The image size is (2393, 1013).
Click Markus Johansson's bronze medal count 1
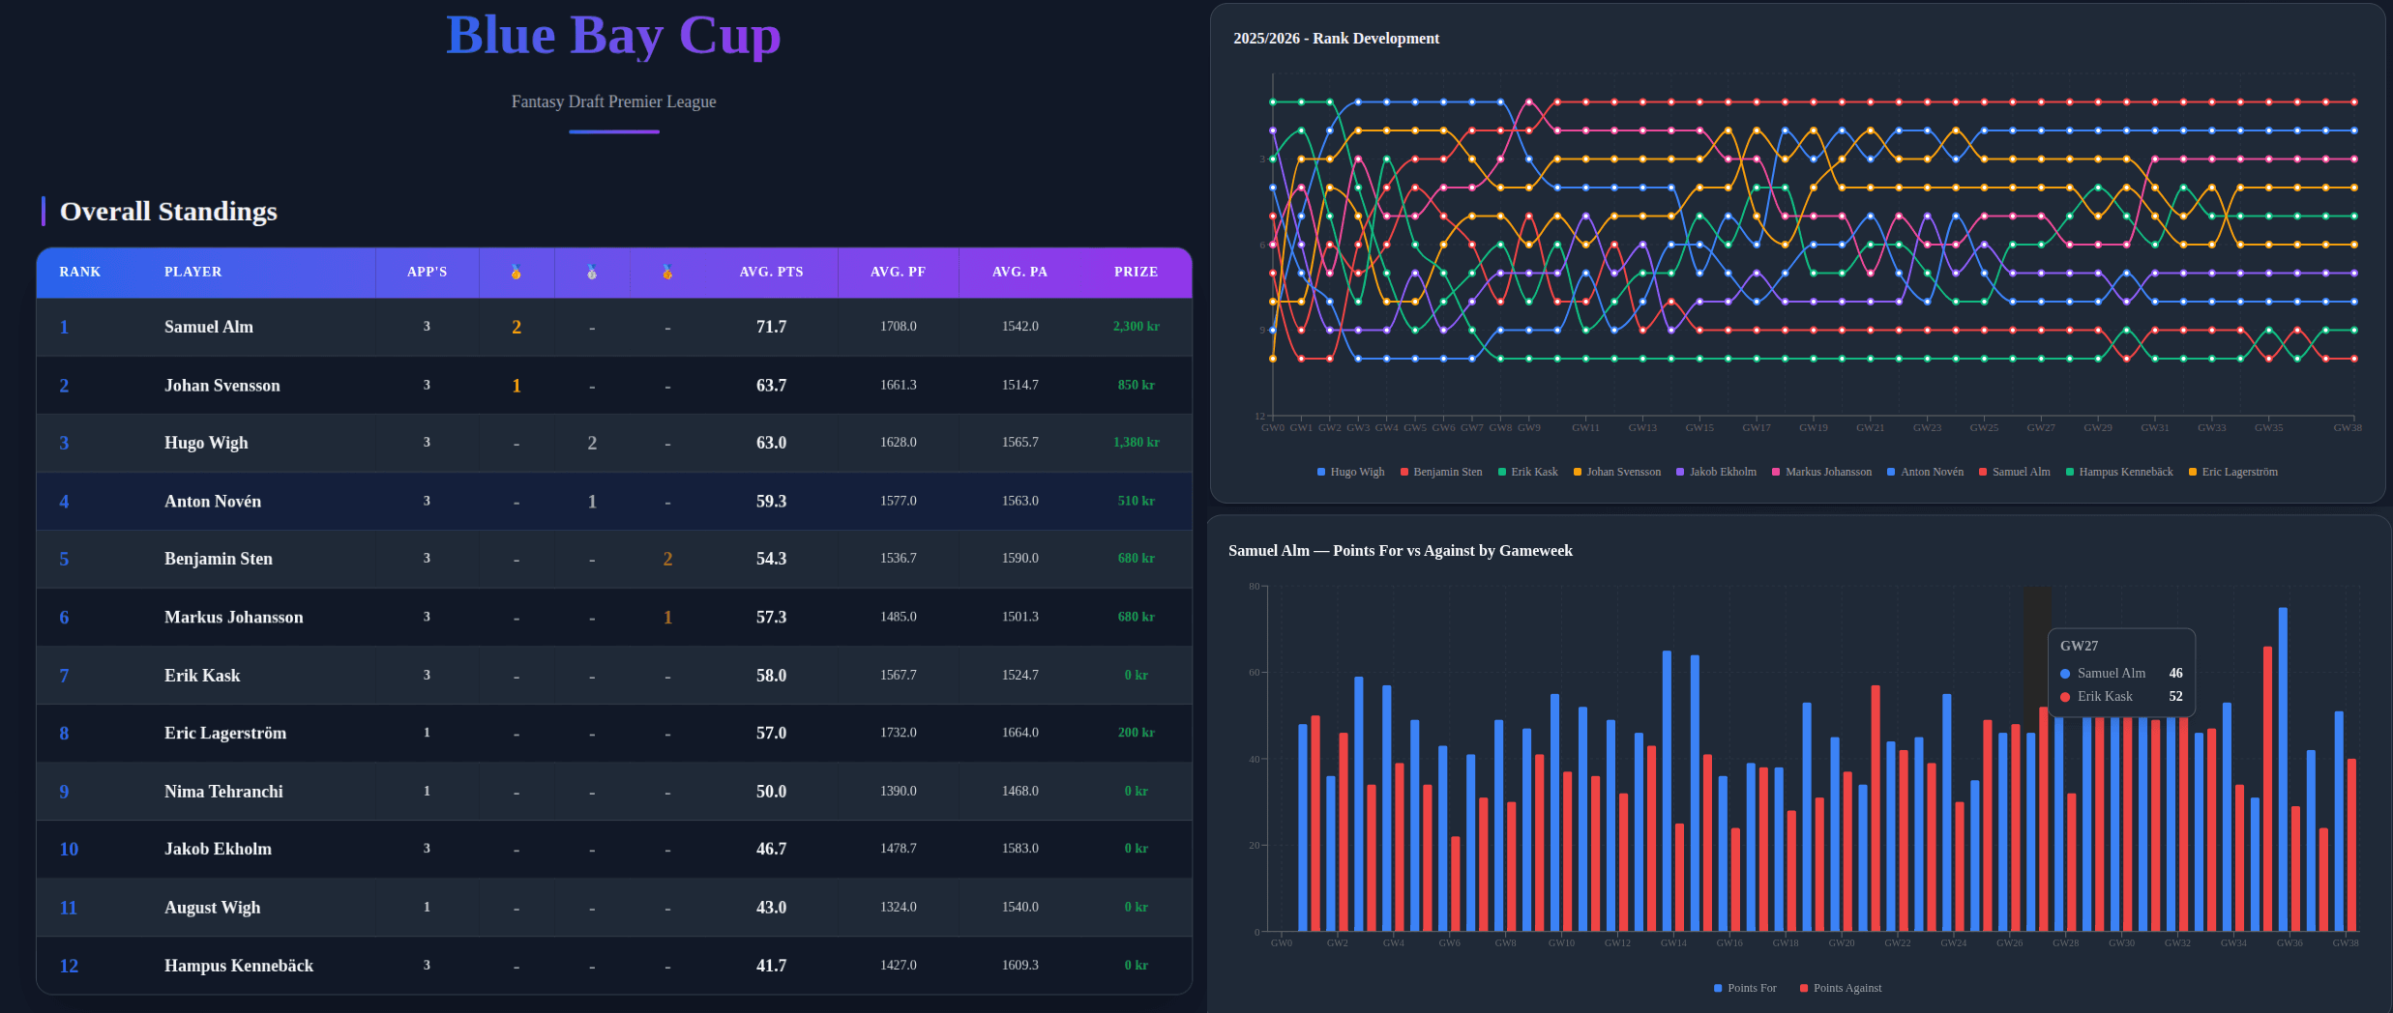coord(667,617)
